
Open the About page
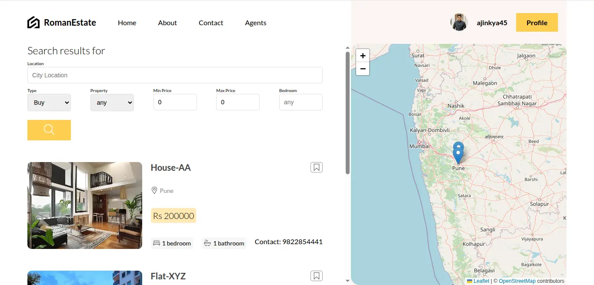[167, 23]
